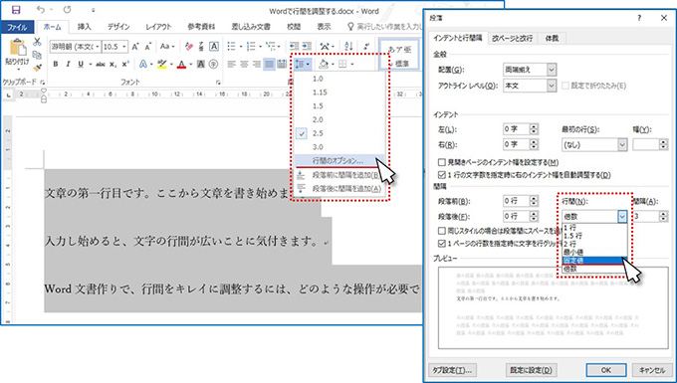Switch to the デザイン (Design) ribbon tab

click(118, 27)
